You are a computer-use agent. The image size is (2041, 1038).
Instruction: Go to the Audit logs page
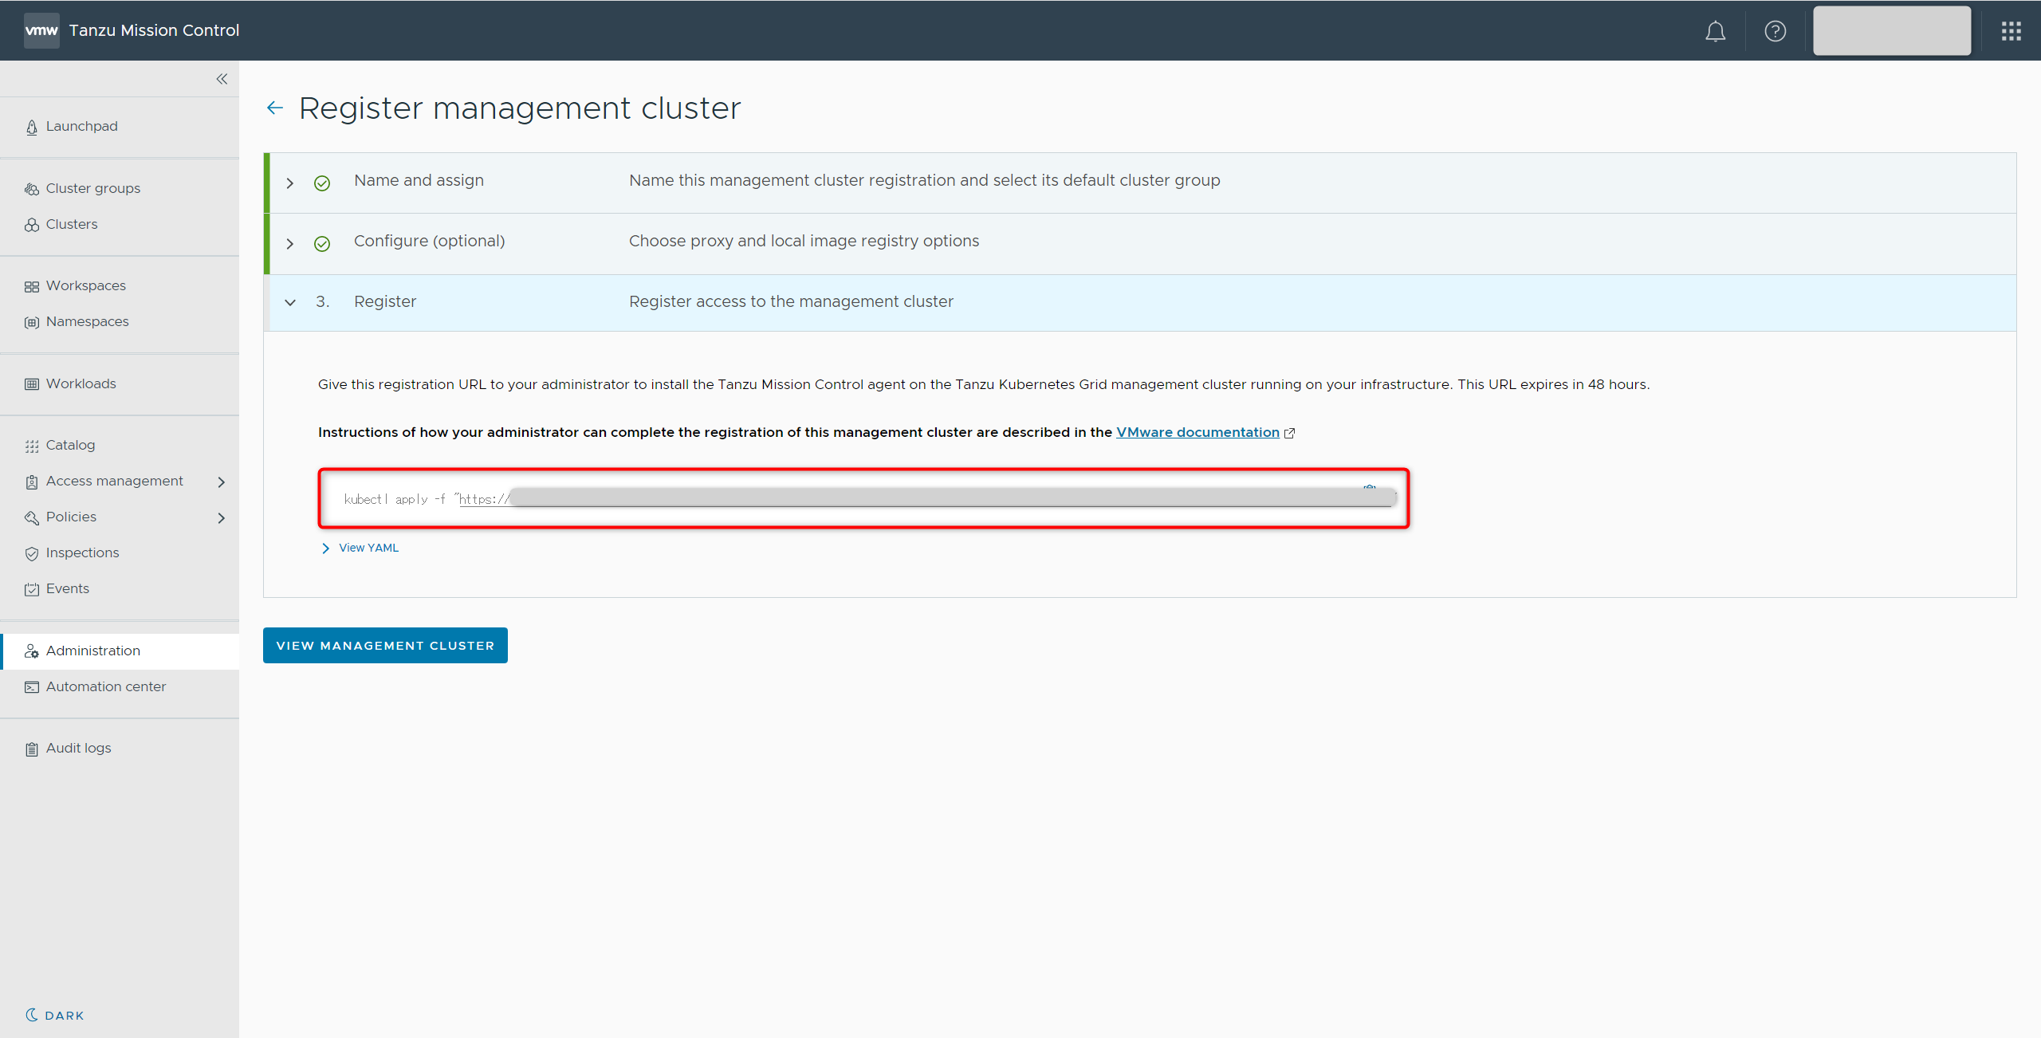pos(78,748)
